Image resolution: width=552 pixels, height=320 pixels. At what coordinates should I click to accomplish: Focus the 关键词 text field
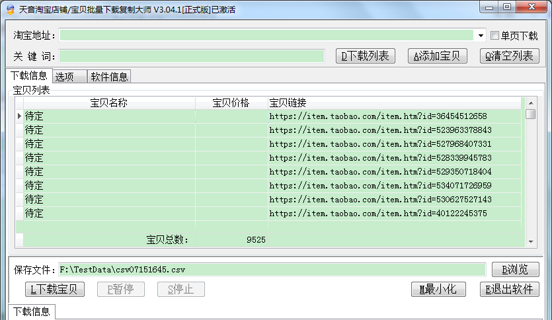tap(192, 56)
